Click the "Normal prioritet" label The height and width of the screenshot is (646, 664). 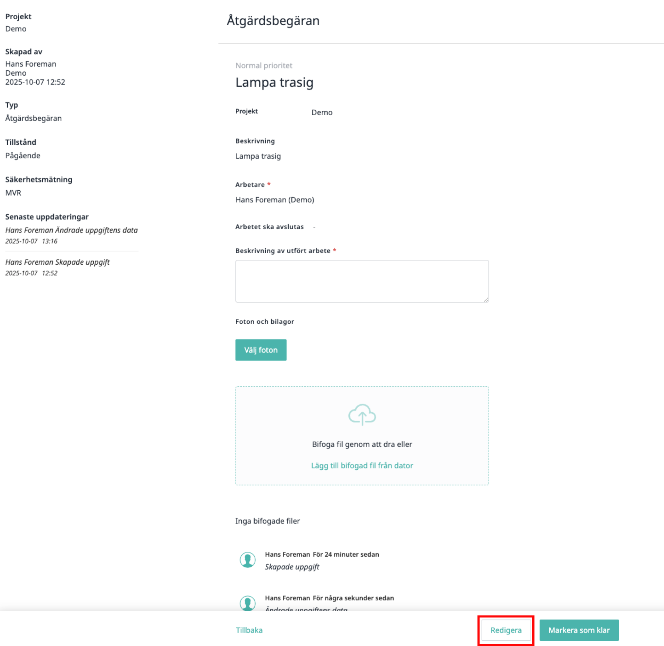(264, 66)
